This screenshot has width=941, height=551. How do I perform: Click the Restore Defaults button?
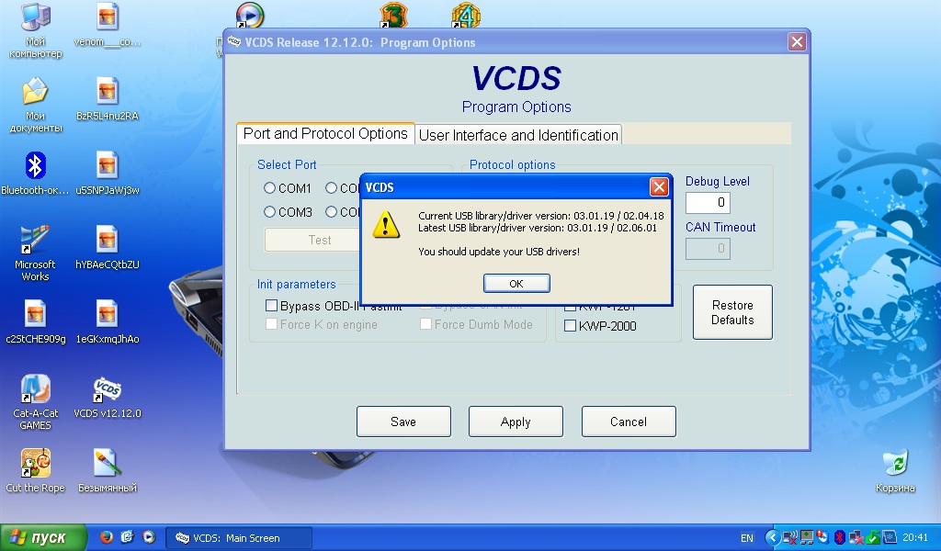coord(731,312)
